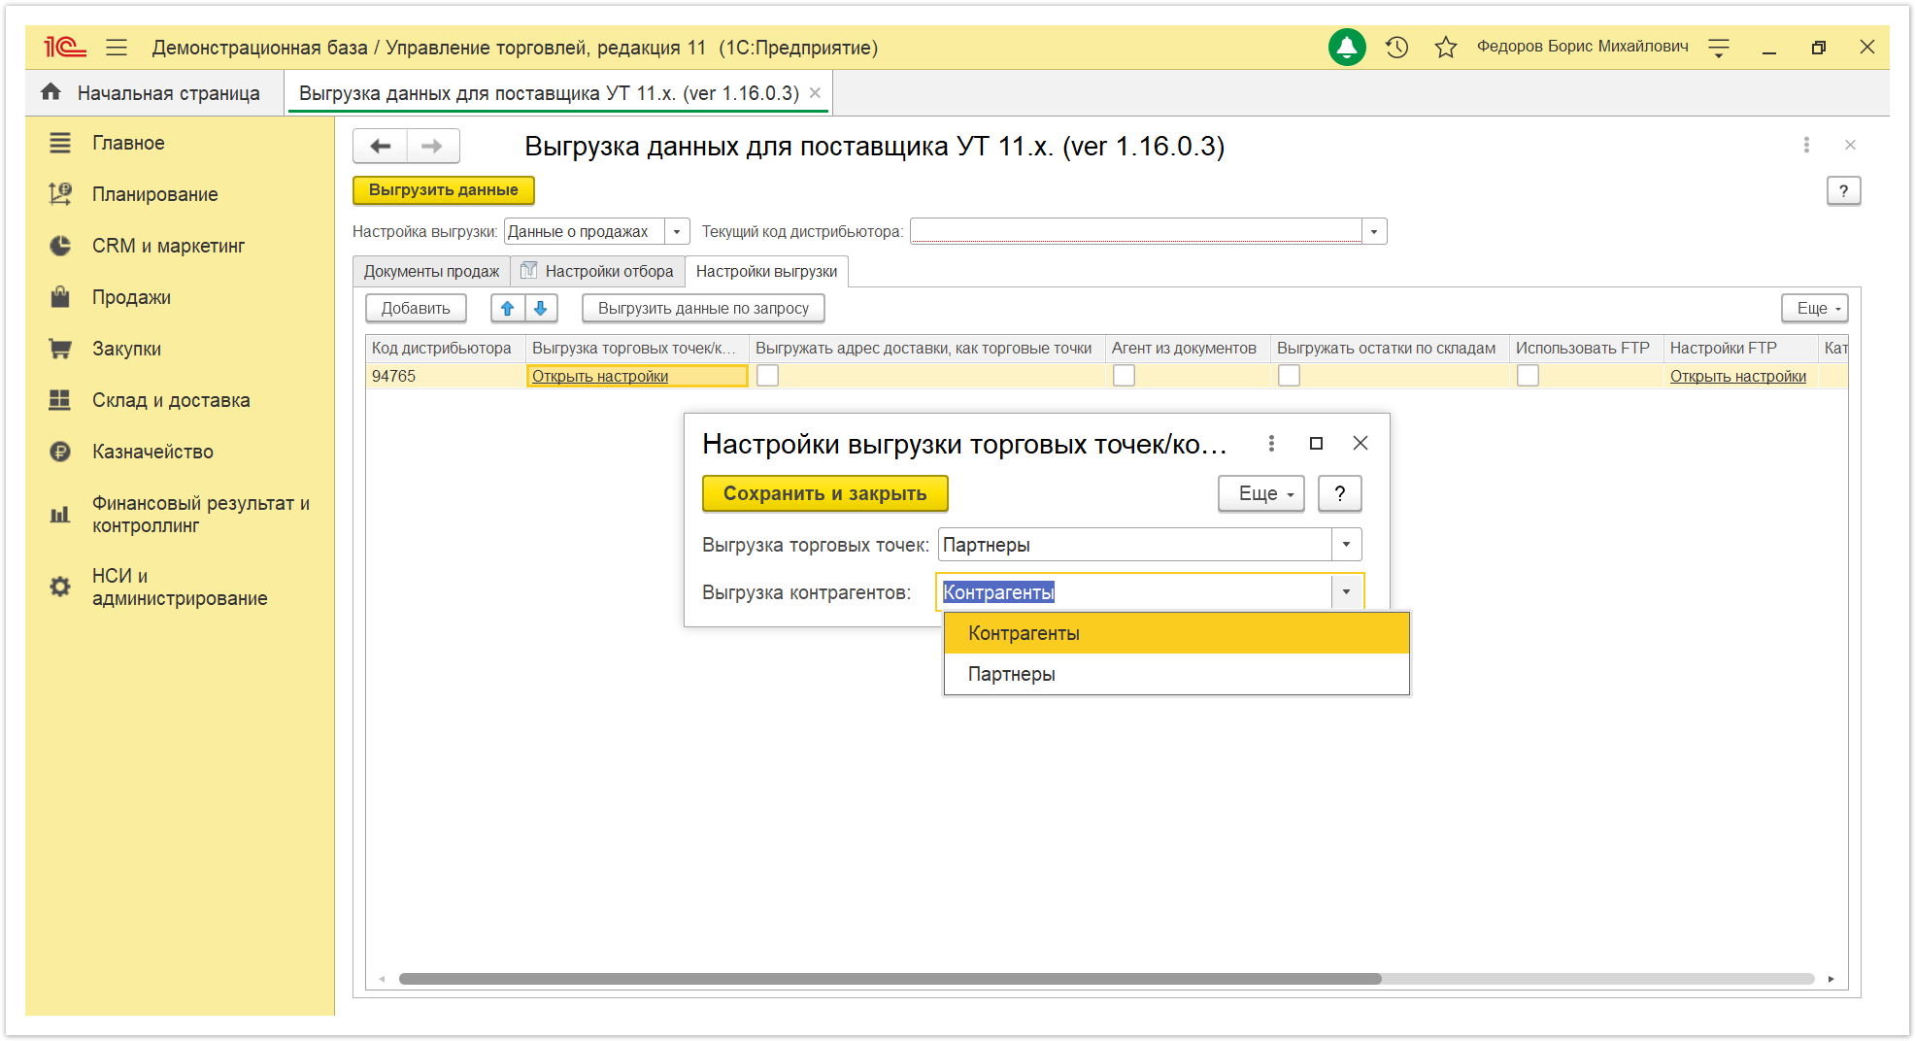
Task: Click Выгрузка контрагентов input field
Action: point(1135,591)
